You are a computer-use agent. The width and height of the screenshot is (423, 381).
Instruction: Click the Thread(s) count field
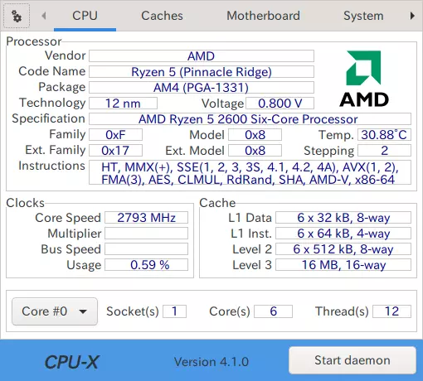click(x=391, y=311)
